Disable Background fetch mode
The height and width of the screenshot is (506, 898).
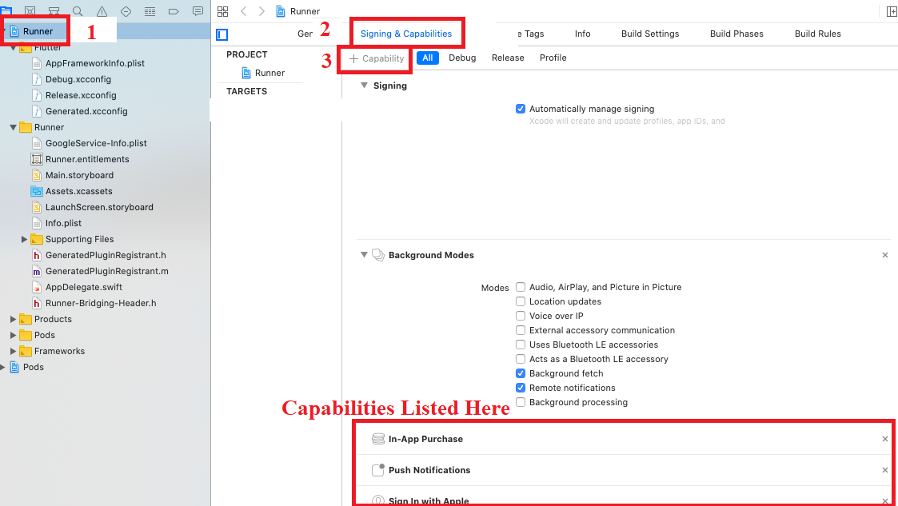pos(520,373)
